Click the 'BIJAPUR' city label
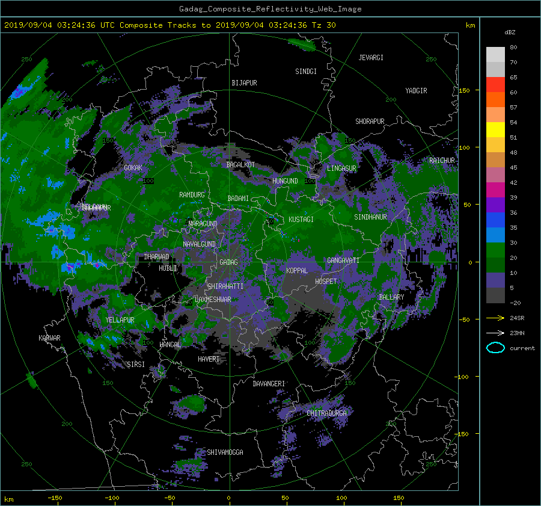The width and height of the screenshot is (541, 506). tap(244, 83)
